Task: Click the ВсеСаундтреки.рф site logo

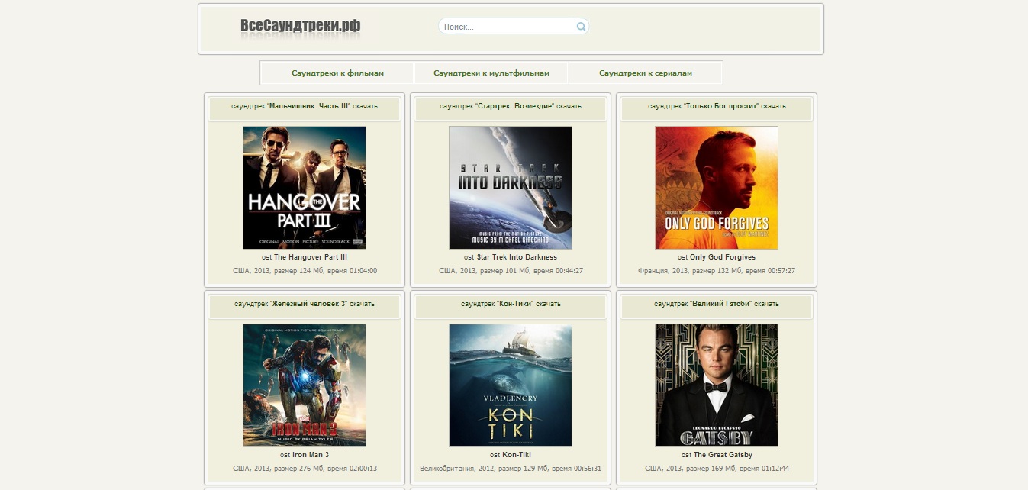Action: [300, 27]
